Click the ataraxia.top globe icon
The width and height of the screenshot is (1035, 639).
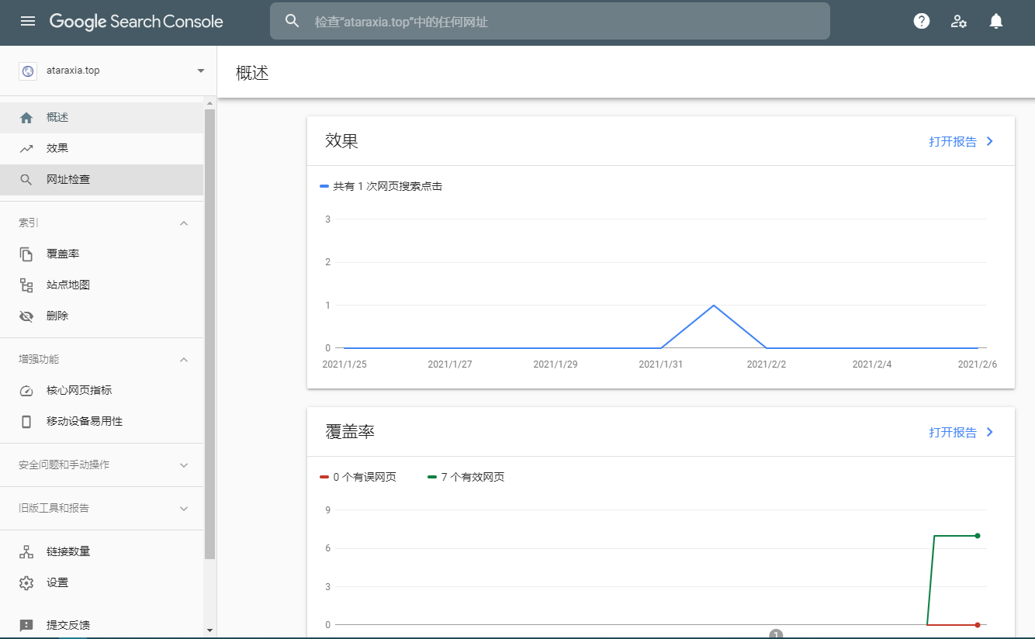click(x=28, y=71)
